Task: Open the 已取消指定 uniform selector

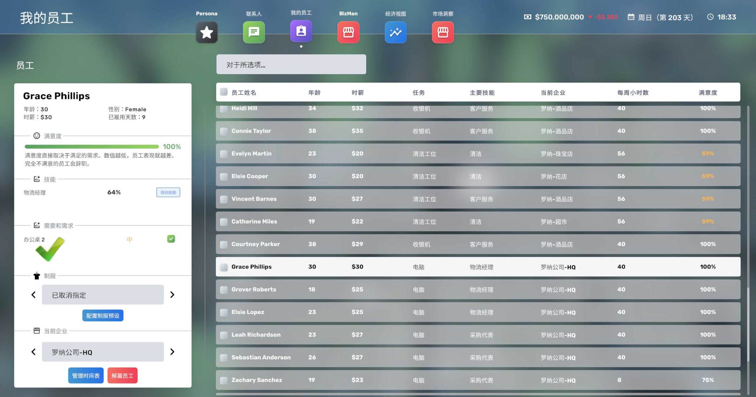Action: 103,295
